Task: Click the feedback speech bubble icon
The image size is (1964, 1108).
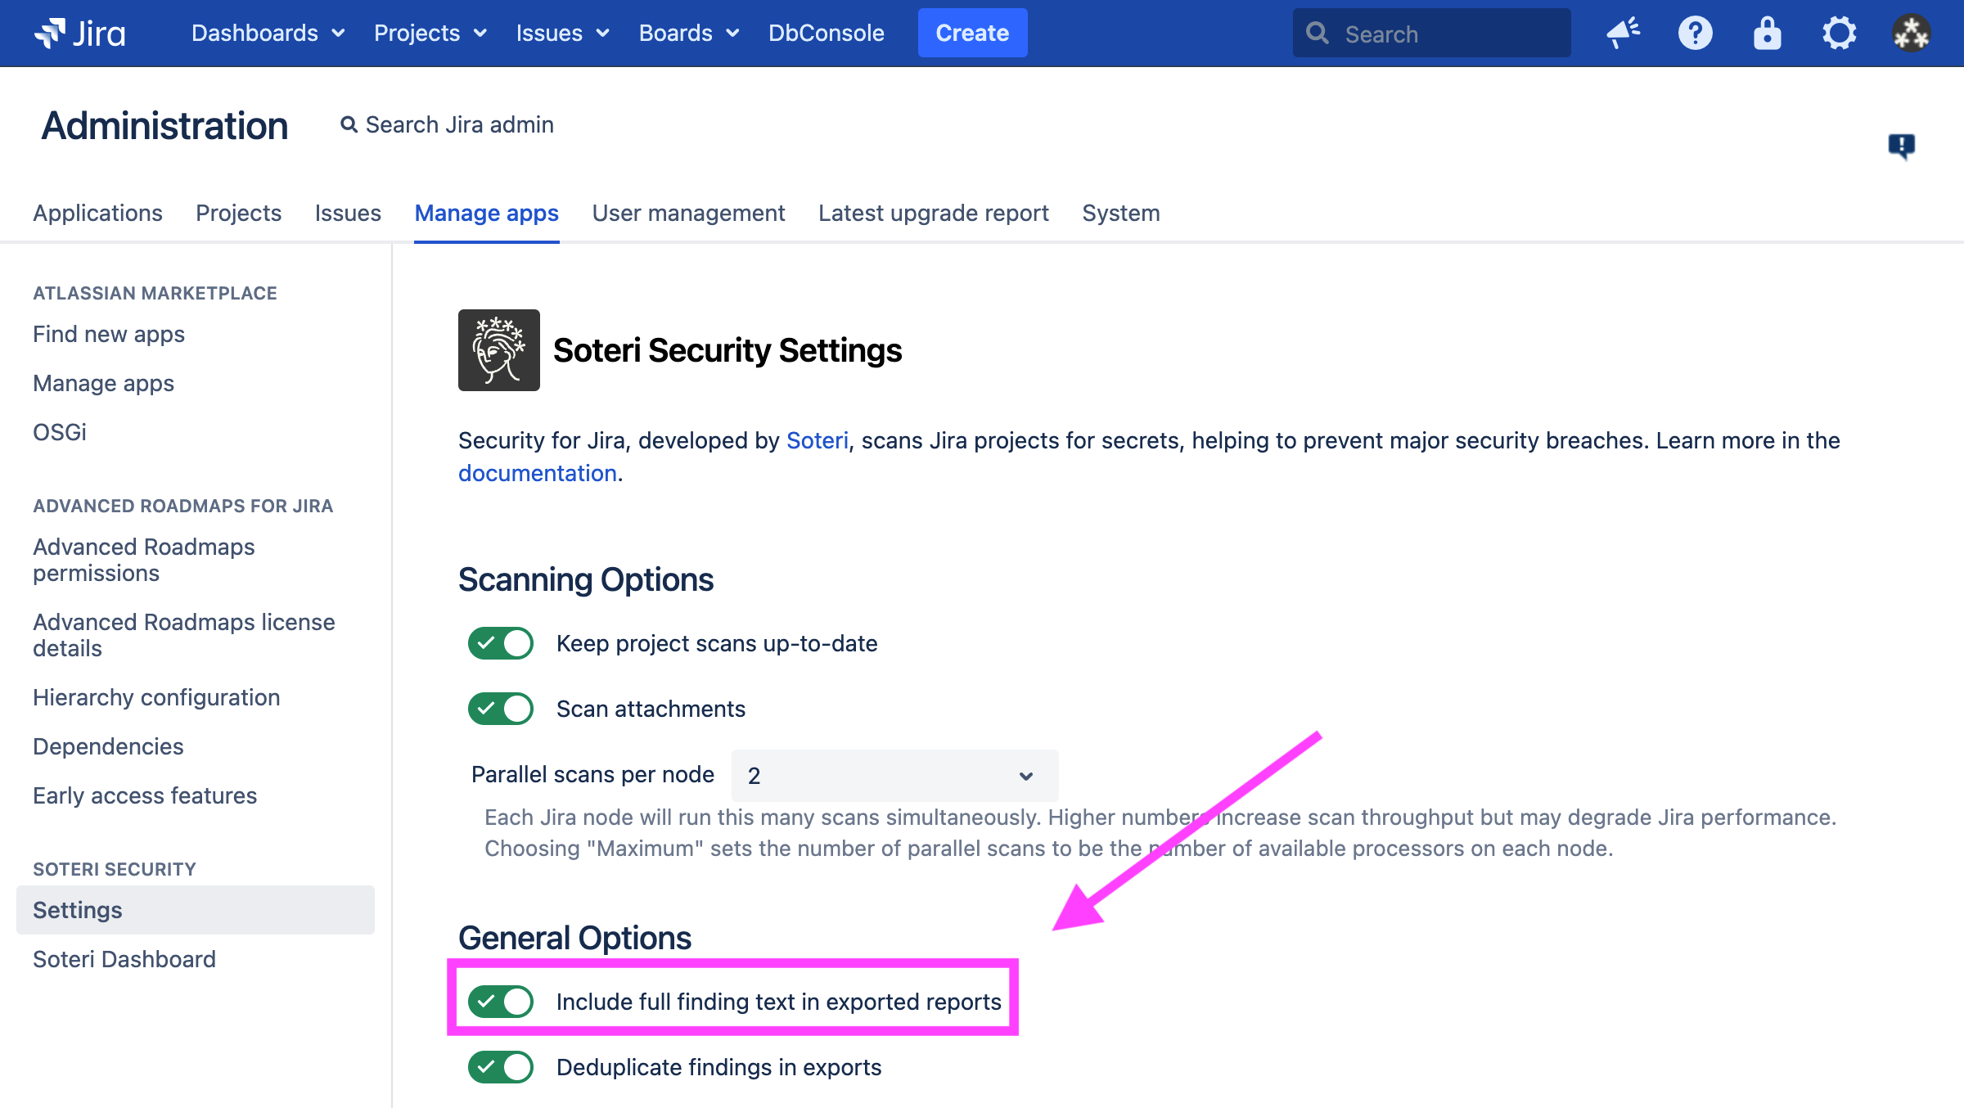Action: [x=1902, y=146]
